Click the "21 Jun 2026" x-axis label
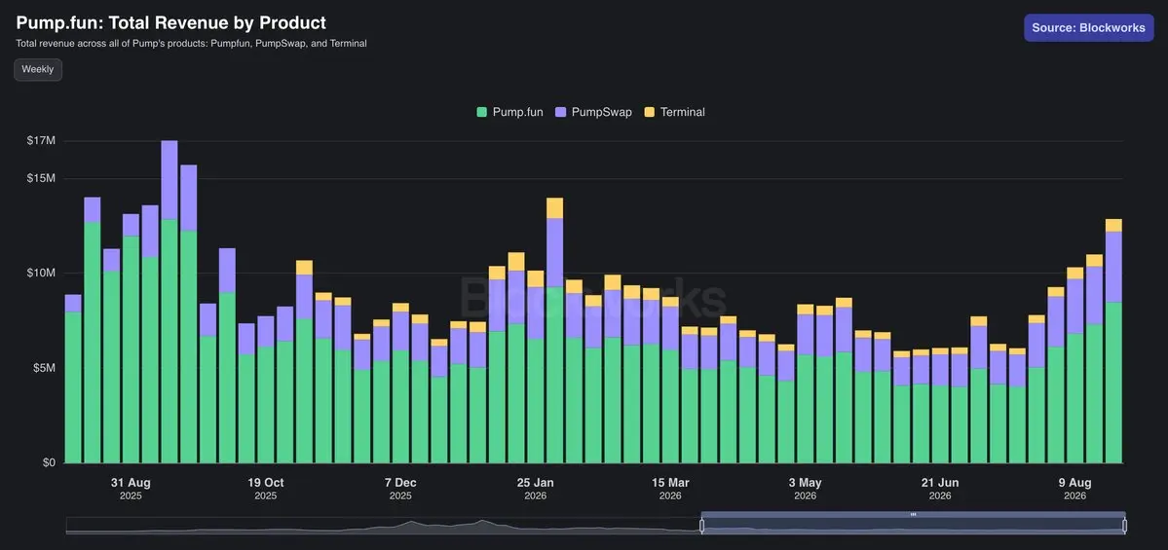This screenshot has height=550, width=1168. pyautogui.click(x=940, y=489)
